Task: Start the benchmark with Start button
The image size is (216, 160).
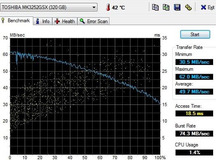Action: coord(195,35)
